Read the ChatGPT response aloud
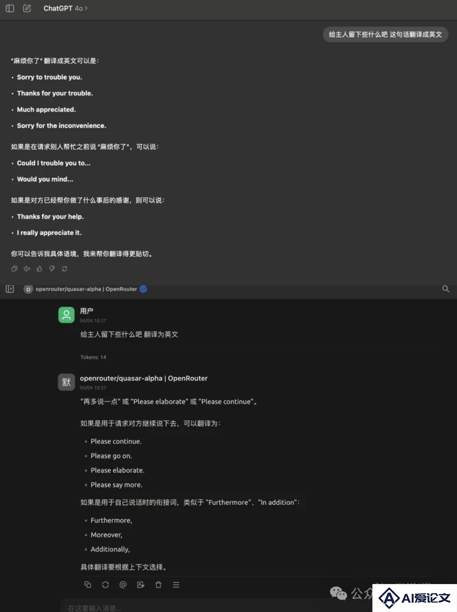Viewport: 457px width, 612px height. [x=27, y=269]
